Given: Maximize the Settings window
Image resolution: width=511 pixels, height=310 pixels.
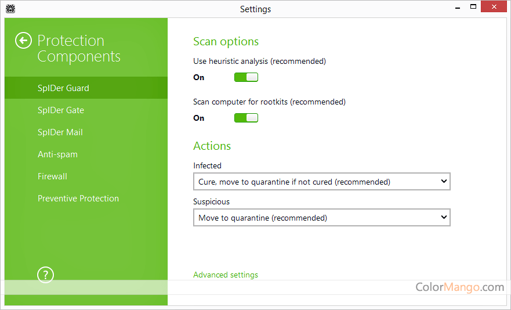Looking at the screenshot, I should coord(473,8).
